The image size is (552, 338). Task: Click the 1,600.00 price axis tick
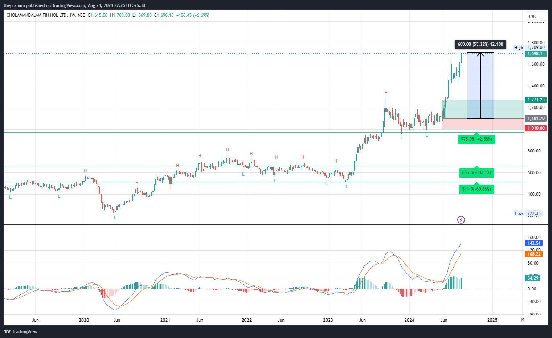click(x=536, y=64)
